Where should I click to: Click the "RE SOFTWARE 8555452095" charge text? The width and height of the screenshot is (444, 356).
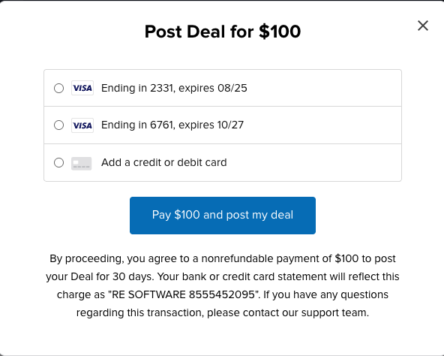coord(183,294)
